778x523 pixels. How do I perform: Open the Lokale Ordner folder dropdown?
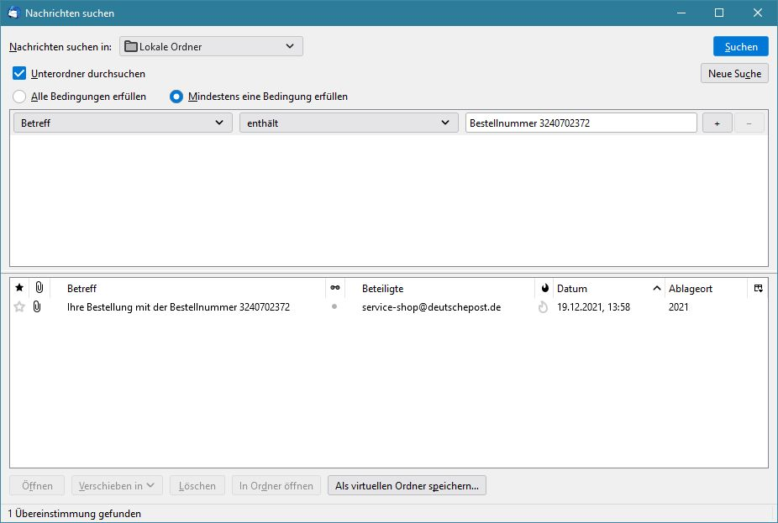pyautogui.click(x=211, y=47)
